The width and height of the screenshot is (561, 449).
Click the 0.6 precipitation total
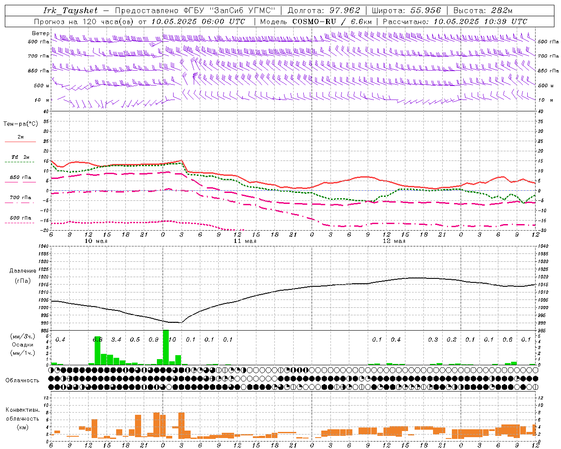(508, 339)
